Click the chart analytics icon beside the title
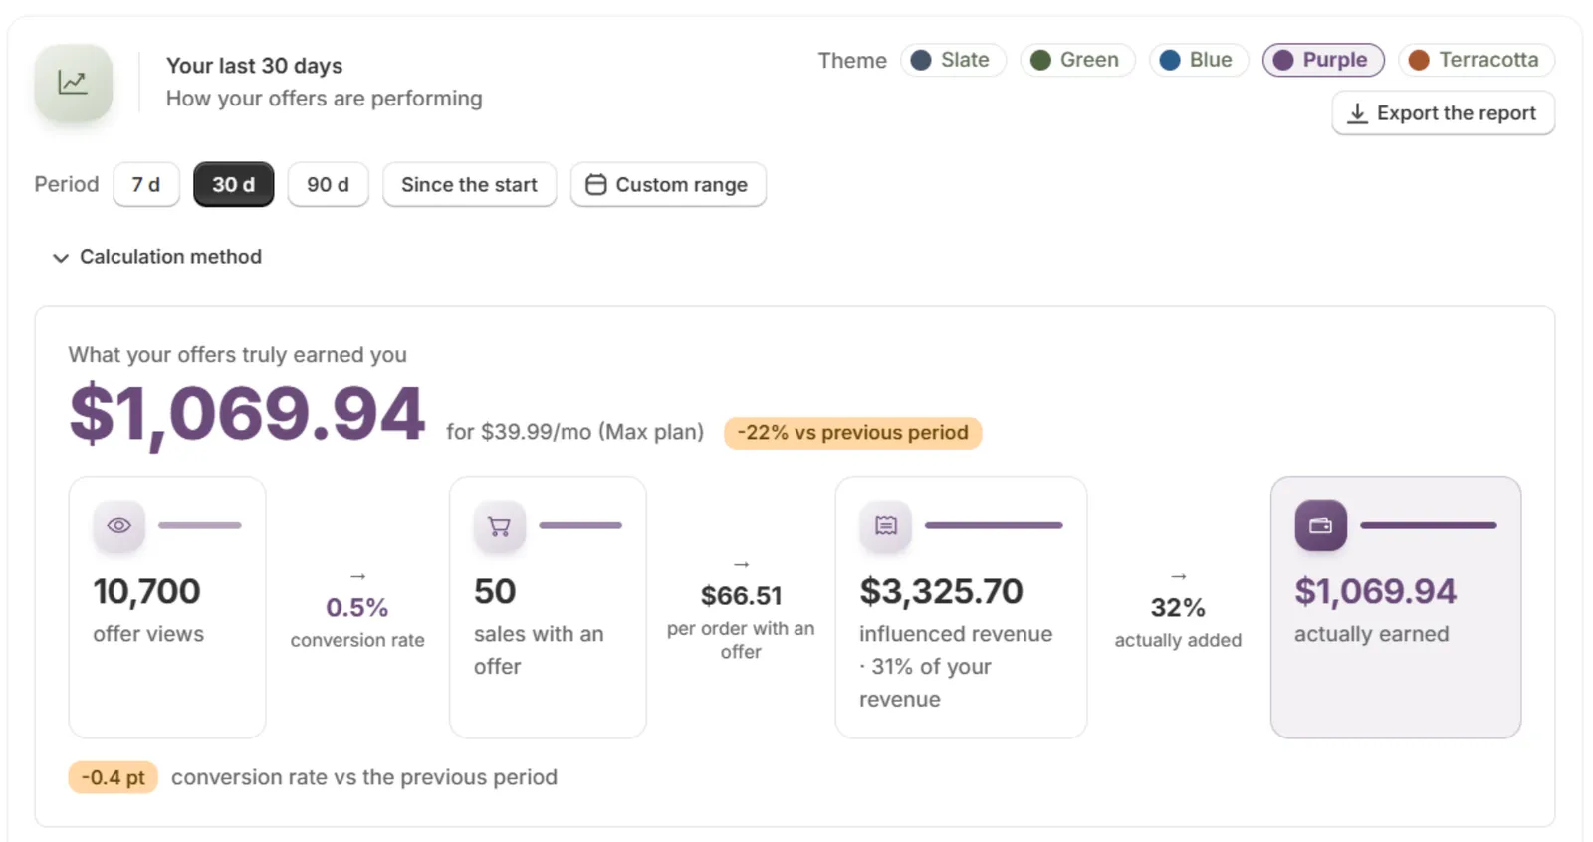Screen dimensions: 1593x842 coord(73,83)
